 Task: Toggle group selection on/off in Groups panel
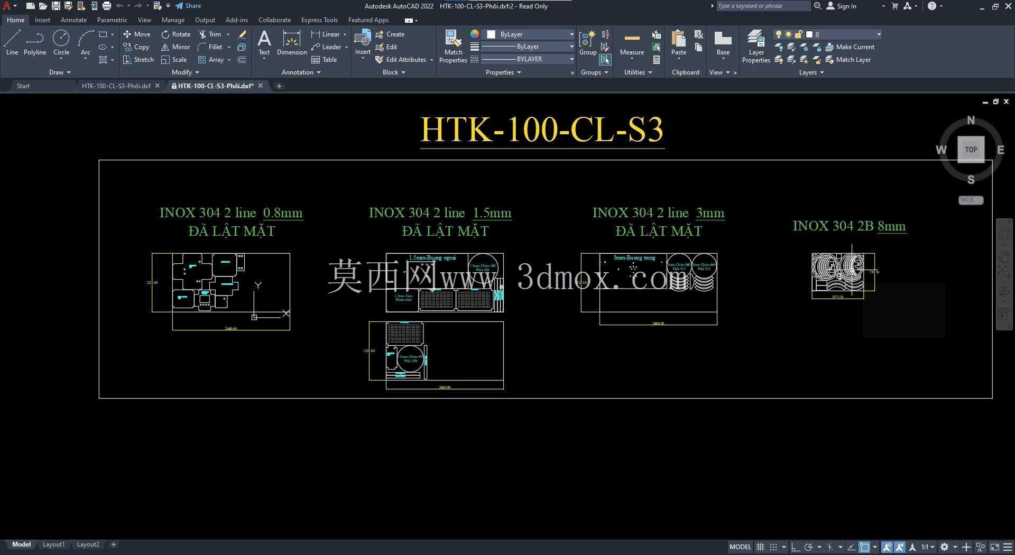pyautogui.click(x=605, y=60)
